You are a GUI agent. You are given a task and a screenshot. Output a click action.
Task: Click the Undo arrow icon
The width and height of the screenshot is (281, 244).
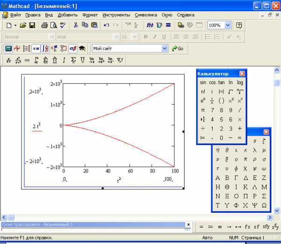coord(106,25)
